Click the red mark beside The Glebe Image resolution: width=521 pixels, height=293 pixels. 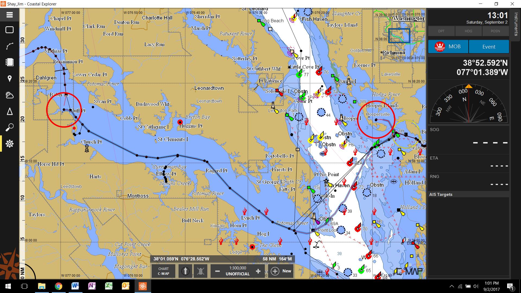click(252, 247)
